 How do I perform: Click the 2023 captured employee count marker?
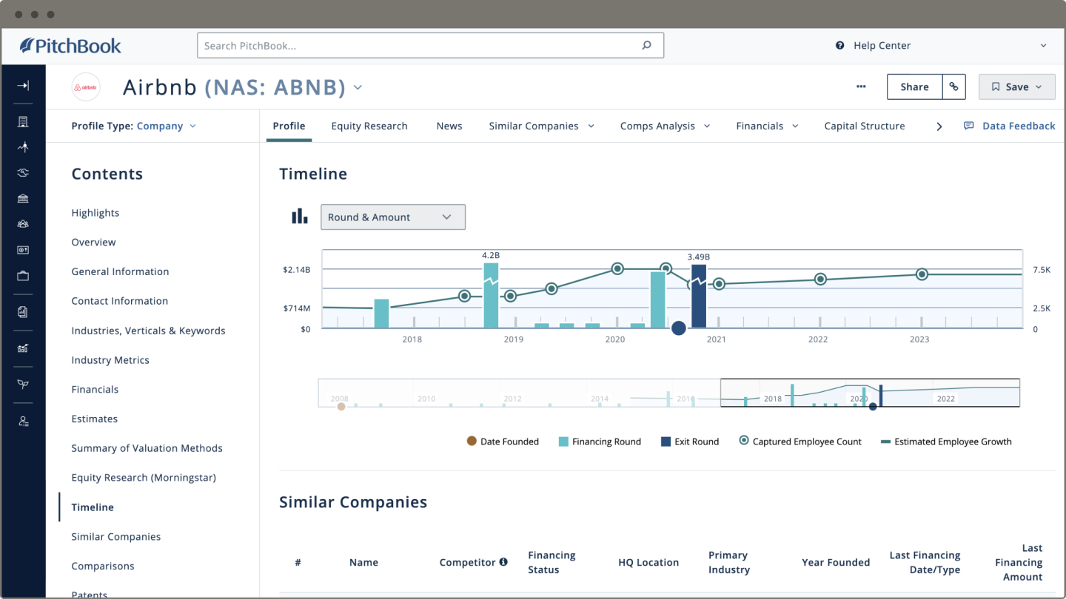point(922,274)
